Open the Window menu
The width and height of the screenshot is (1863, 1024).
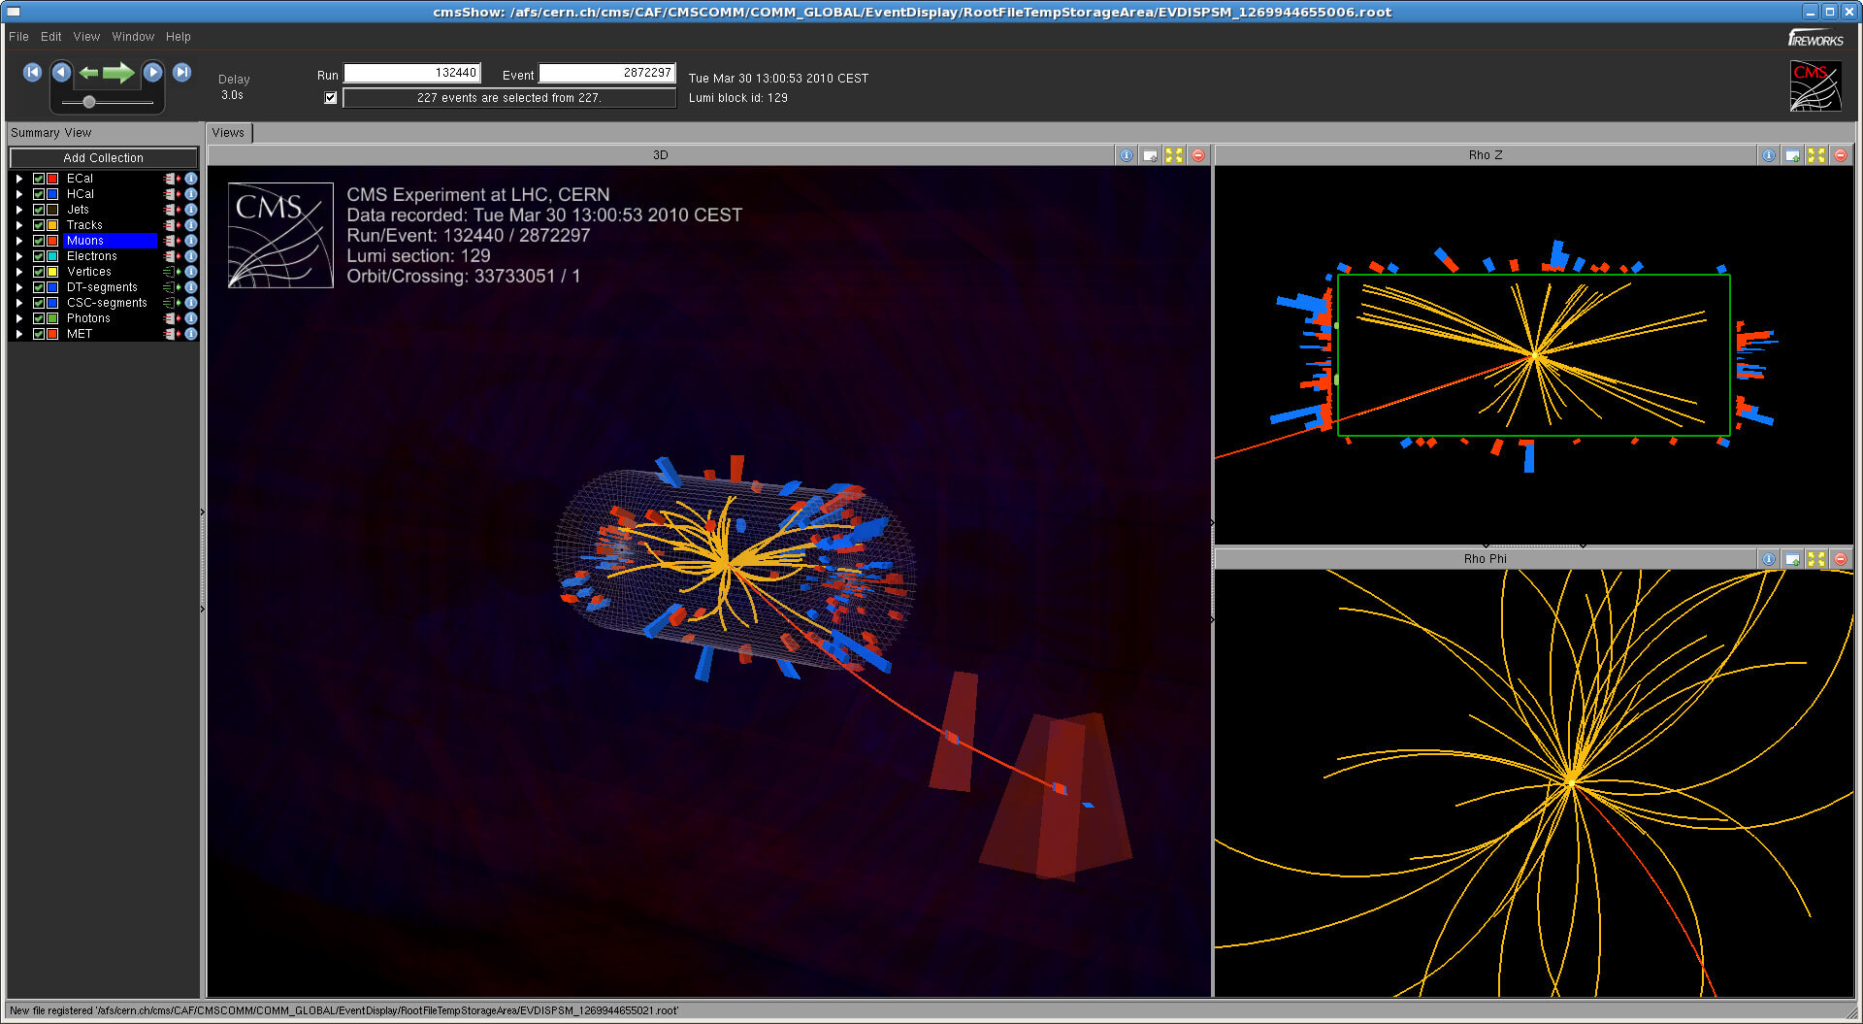(x=133, y=37)
